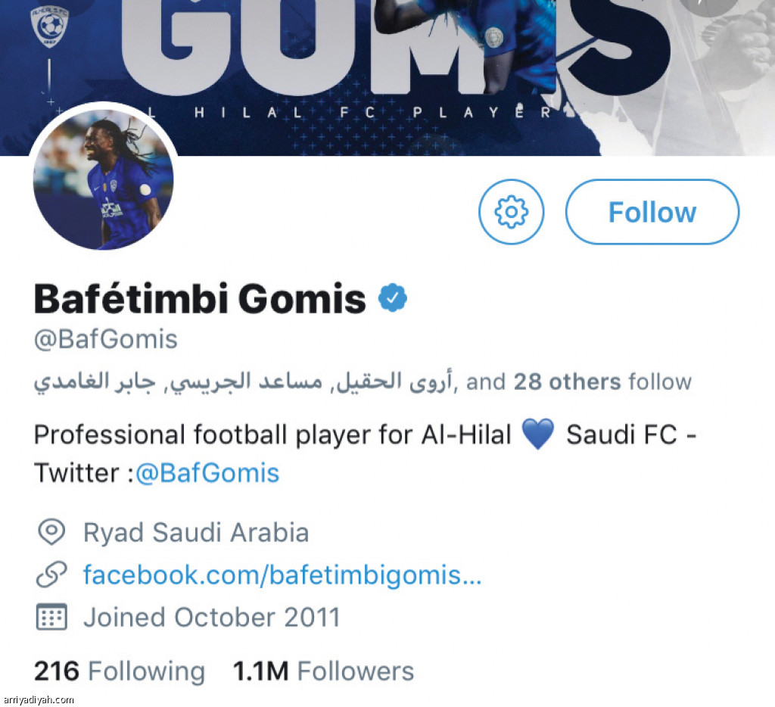View the 1.1M Followers list

[x=323, y=671]
